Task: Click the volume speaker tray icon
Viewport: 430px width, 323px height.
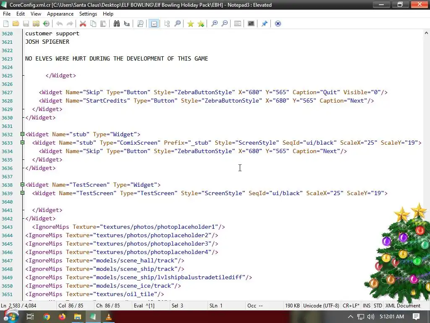Action: (x=370, y=317)
